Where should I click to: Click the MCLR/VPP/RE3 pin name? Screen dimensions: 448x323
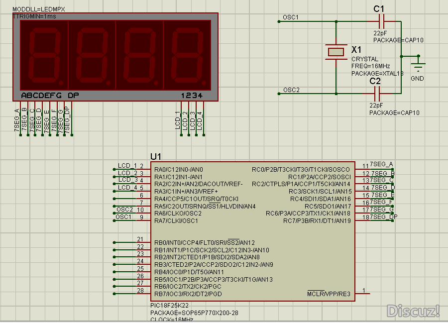point(329,294)
